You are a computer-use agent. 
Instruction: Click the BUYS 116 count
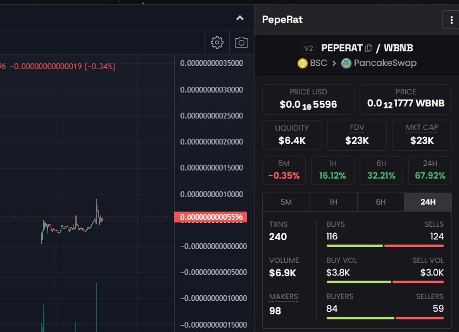click(332, 236)
